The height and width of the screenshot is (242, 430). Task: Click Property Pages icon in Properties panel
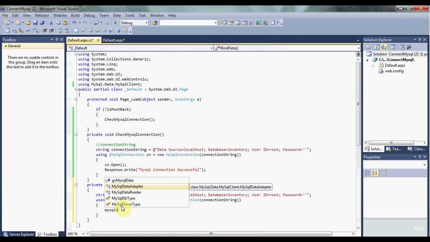pyautogui.click(x=384, y=173)
